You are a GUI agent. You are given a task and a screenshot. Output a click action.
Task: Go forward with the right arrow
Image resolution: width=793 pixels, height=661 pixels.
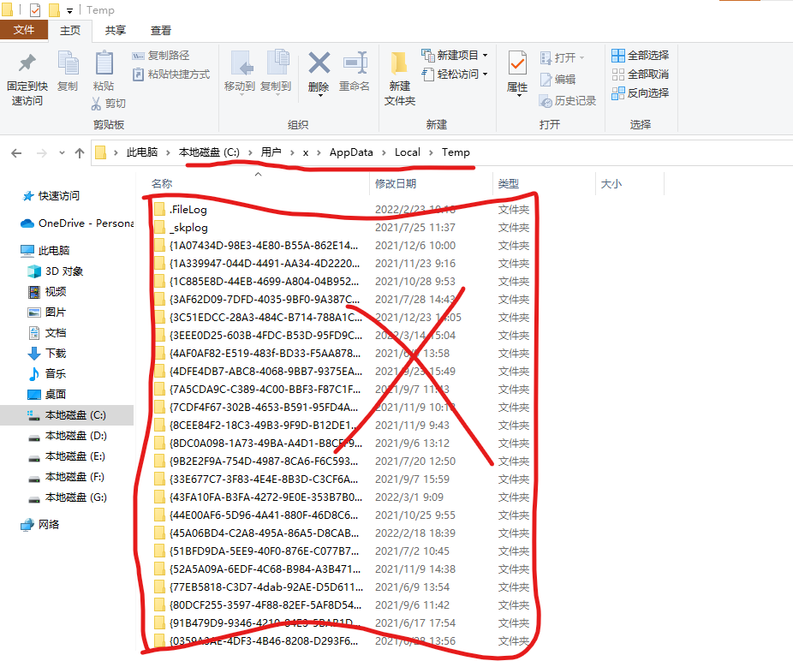(x=41, y=152)
